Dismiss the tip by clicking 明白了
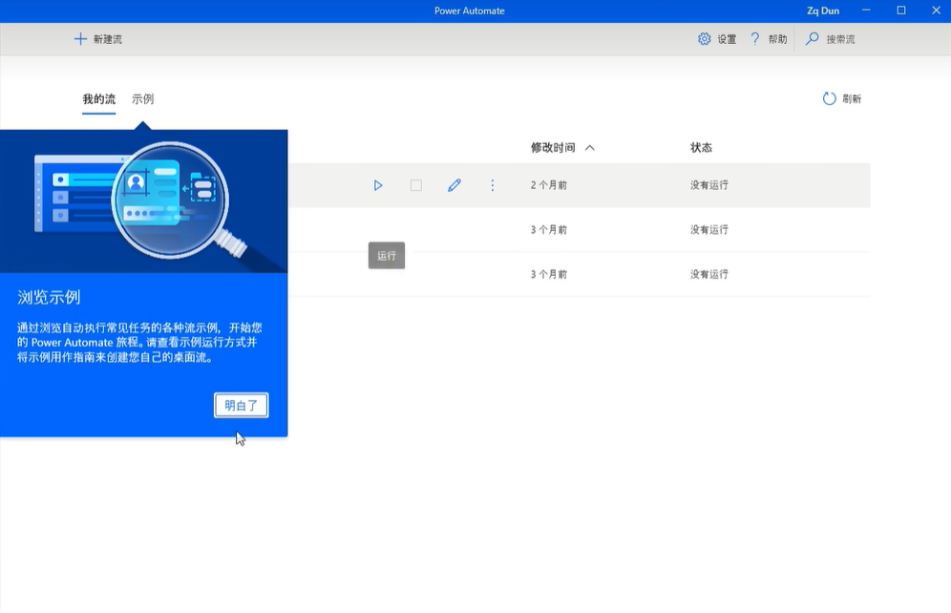 241,406
